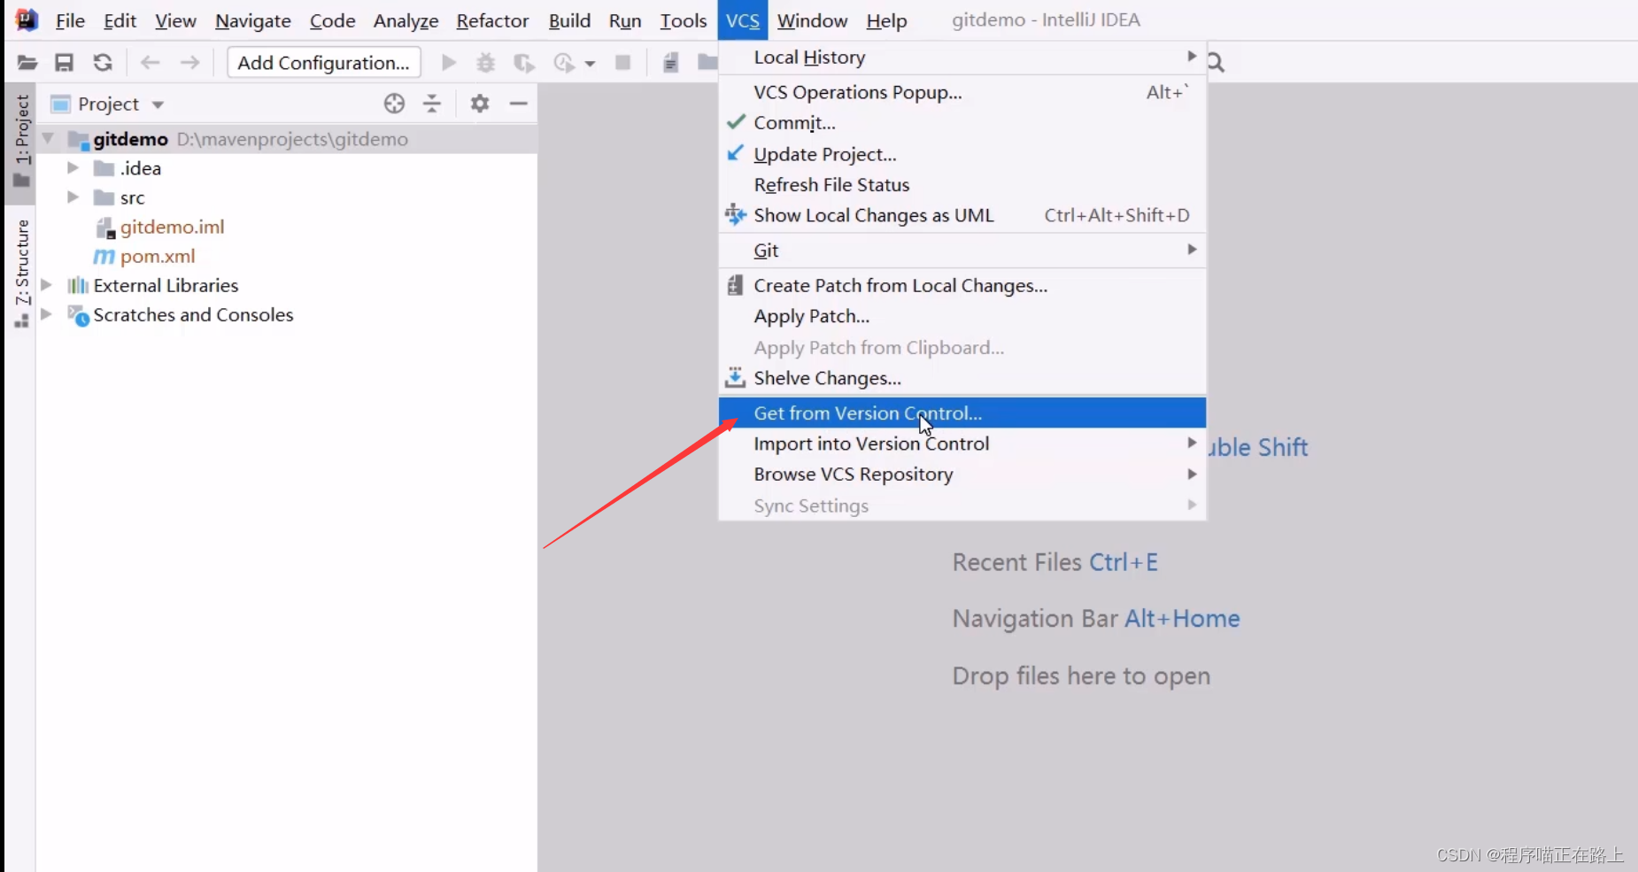Click the IntelliJ IDEA logo icon
Image resolution: width=1638 pixels, height=872 pixels.
pyautogui.click(x=27, y=19)
